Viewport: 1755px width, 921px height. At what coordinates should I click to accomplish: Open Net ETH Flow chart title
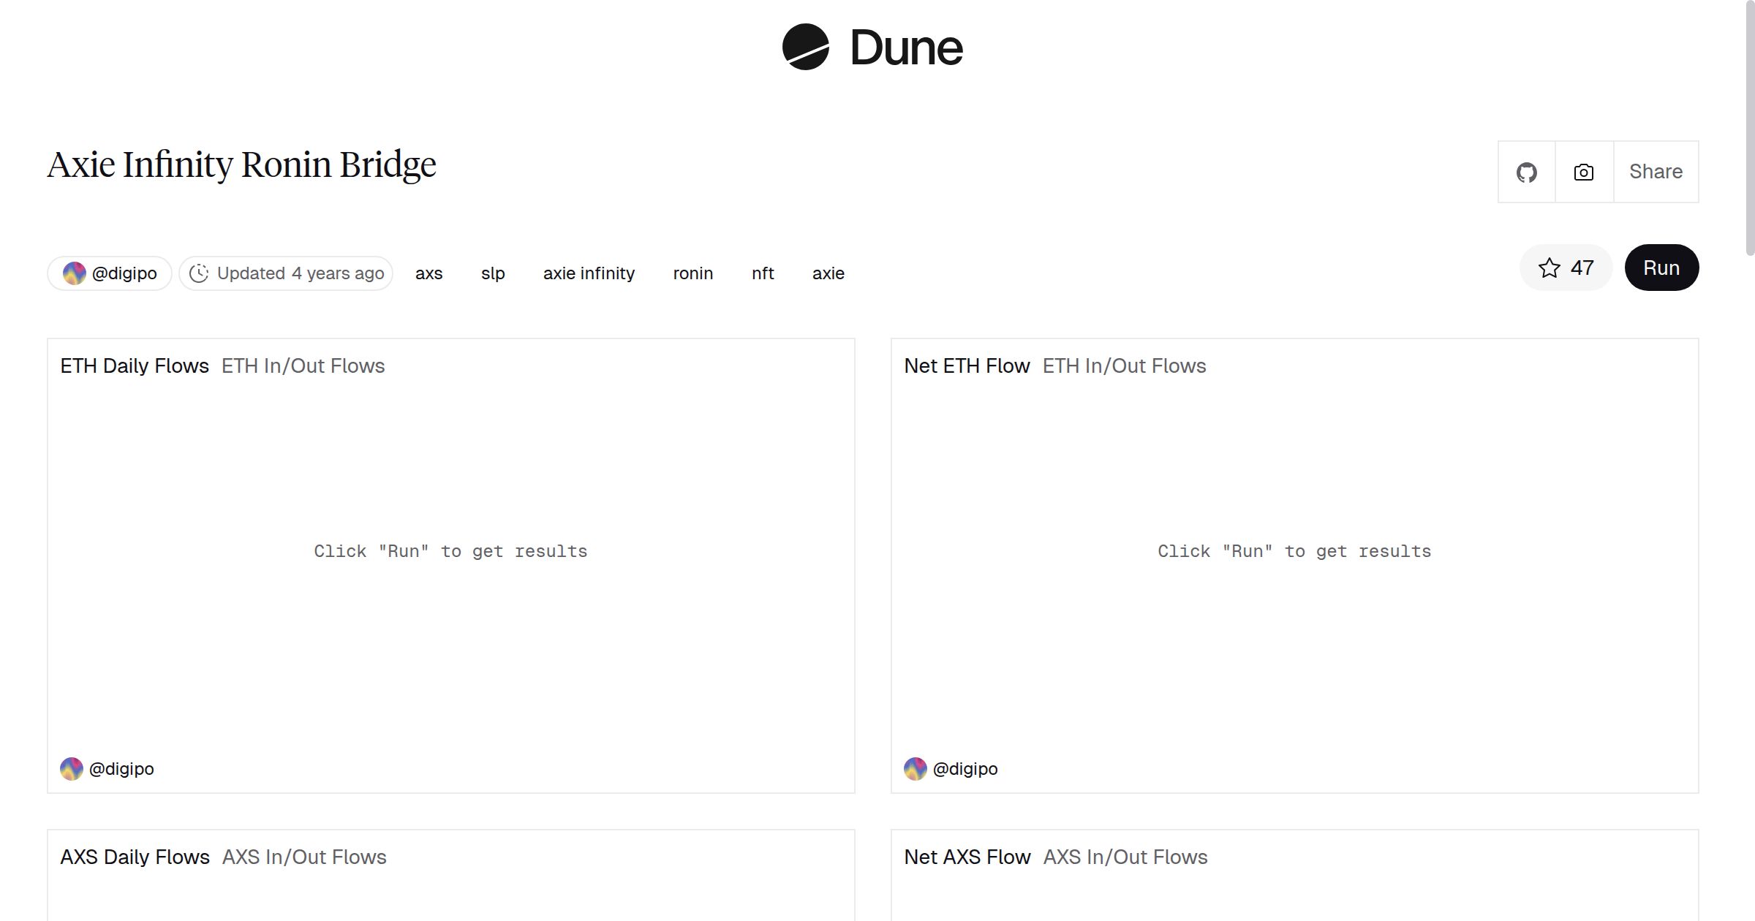[967, 366]
